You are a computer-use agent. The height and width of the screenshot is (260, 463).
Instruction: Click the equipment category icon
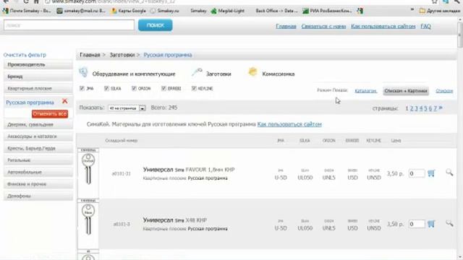84,72
